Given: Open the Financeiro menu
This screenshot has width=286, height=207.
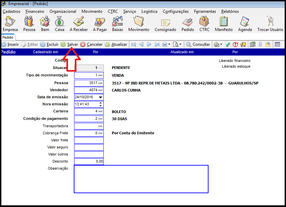Looking at the screenshot, I should [35, 11].
